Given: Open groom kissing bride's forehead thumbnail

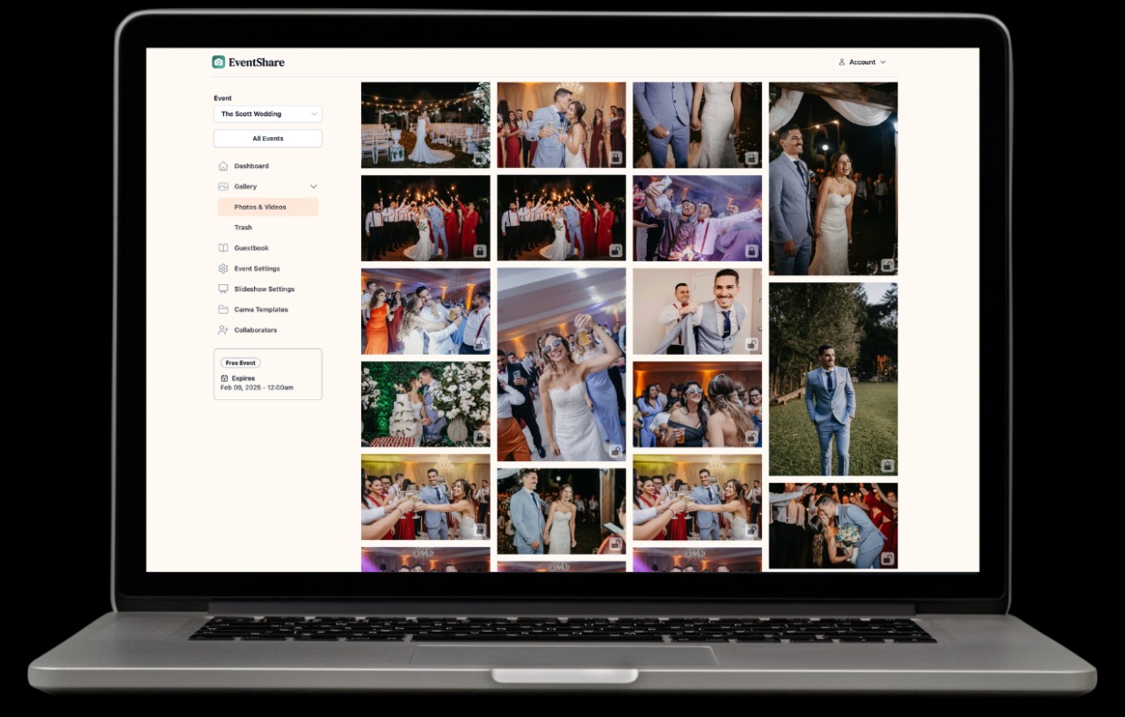Looking at the screenshot, I should (562, 125).
